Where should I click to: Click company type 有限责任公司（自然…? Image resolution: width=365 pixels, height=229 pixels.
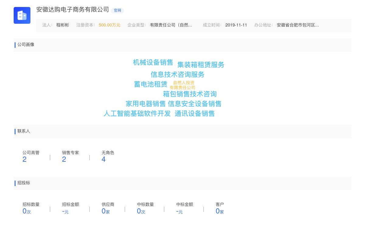pos(171,25)
